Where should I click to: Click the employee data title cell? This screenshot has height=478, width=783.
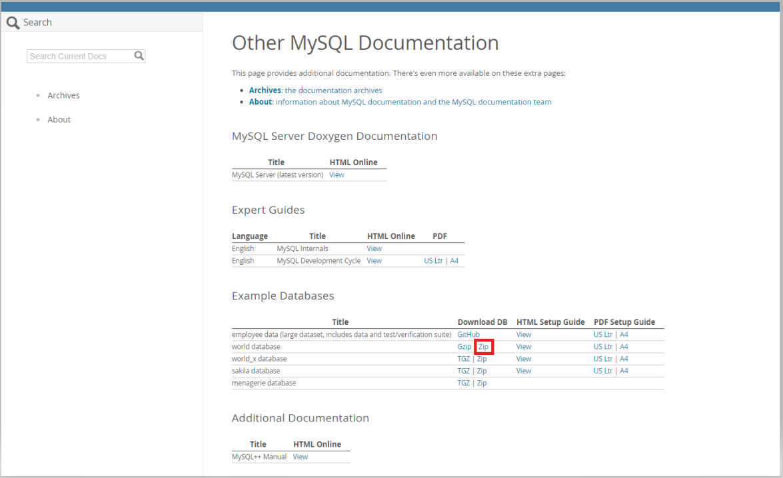pos(342,335)
